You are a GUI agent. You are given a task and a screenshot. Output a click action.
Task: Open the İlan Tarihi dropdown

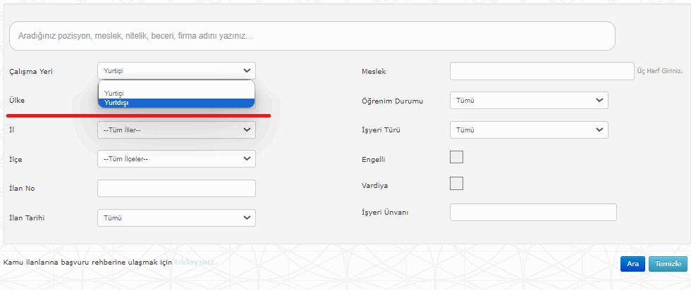[x=176, y=218]
